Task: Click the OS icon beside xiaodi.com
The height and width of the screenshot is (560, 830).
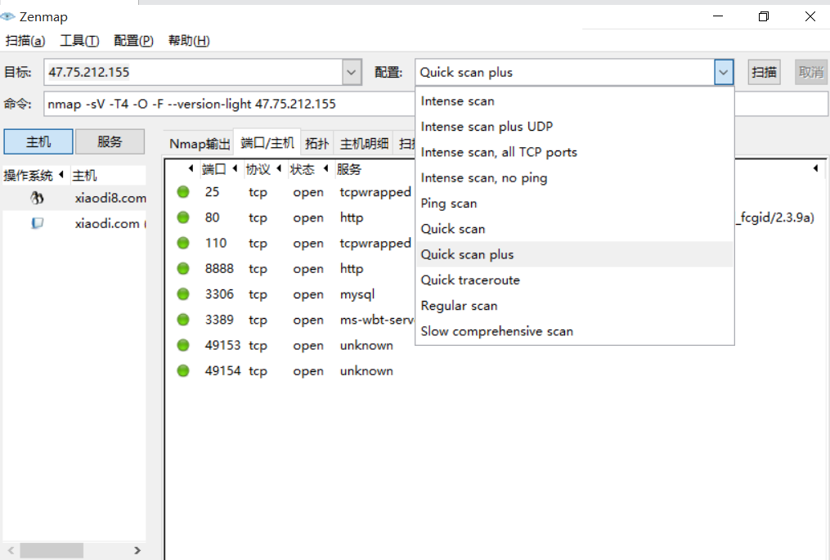Action: (37, 223)
